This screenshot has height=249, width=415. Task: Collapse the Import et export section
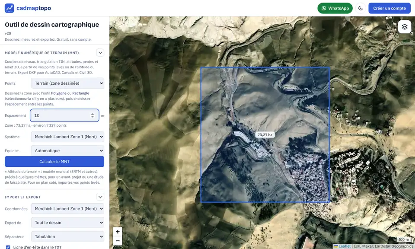[x=100, y=197]
